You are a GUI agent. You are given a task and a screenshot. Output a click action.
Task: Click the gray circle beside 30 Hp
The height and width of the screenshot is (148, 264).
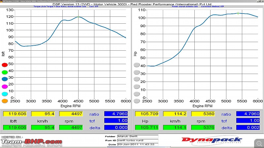coord(137,72)
